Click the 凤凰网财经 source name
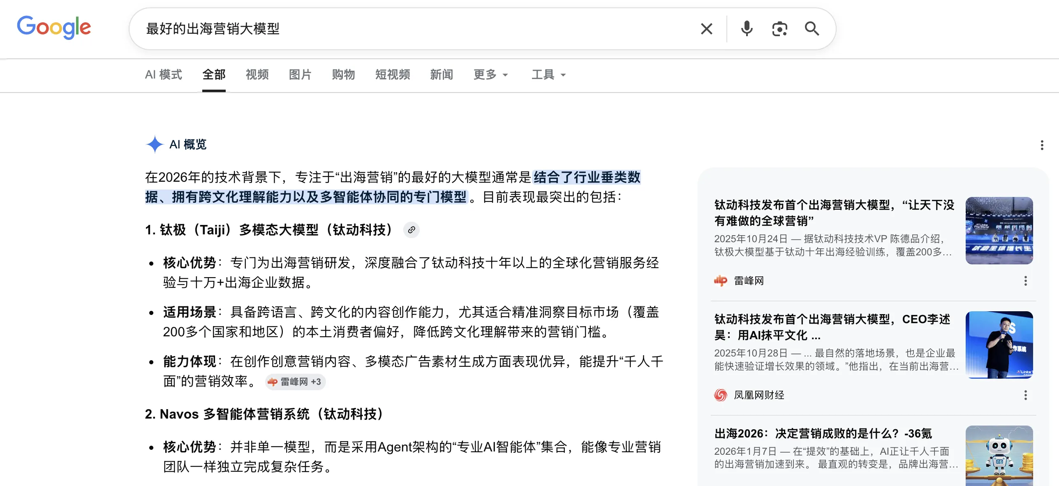This screenshot has height=486, width=1059. click(x=759, y=395)
